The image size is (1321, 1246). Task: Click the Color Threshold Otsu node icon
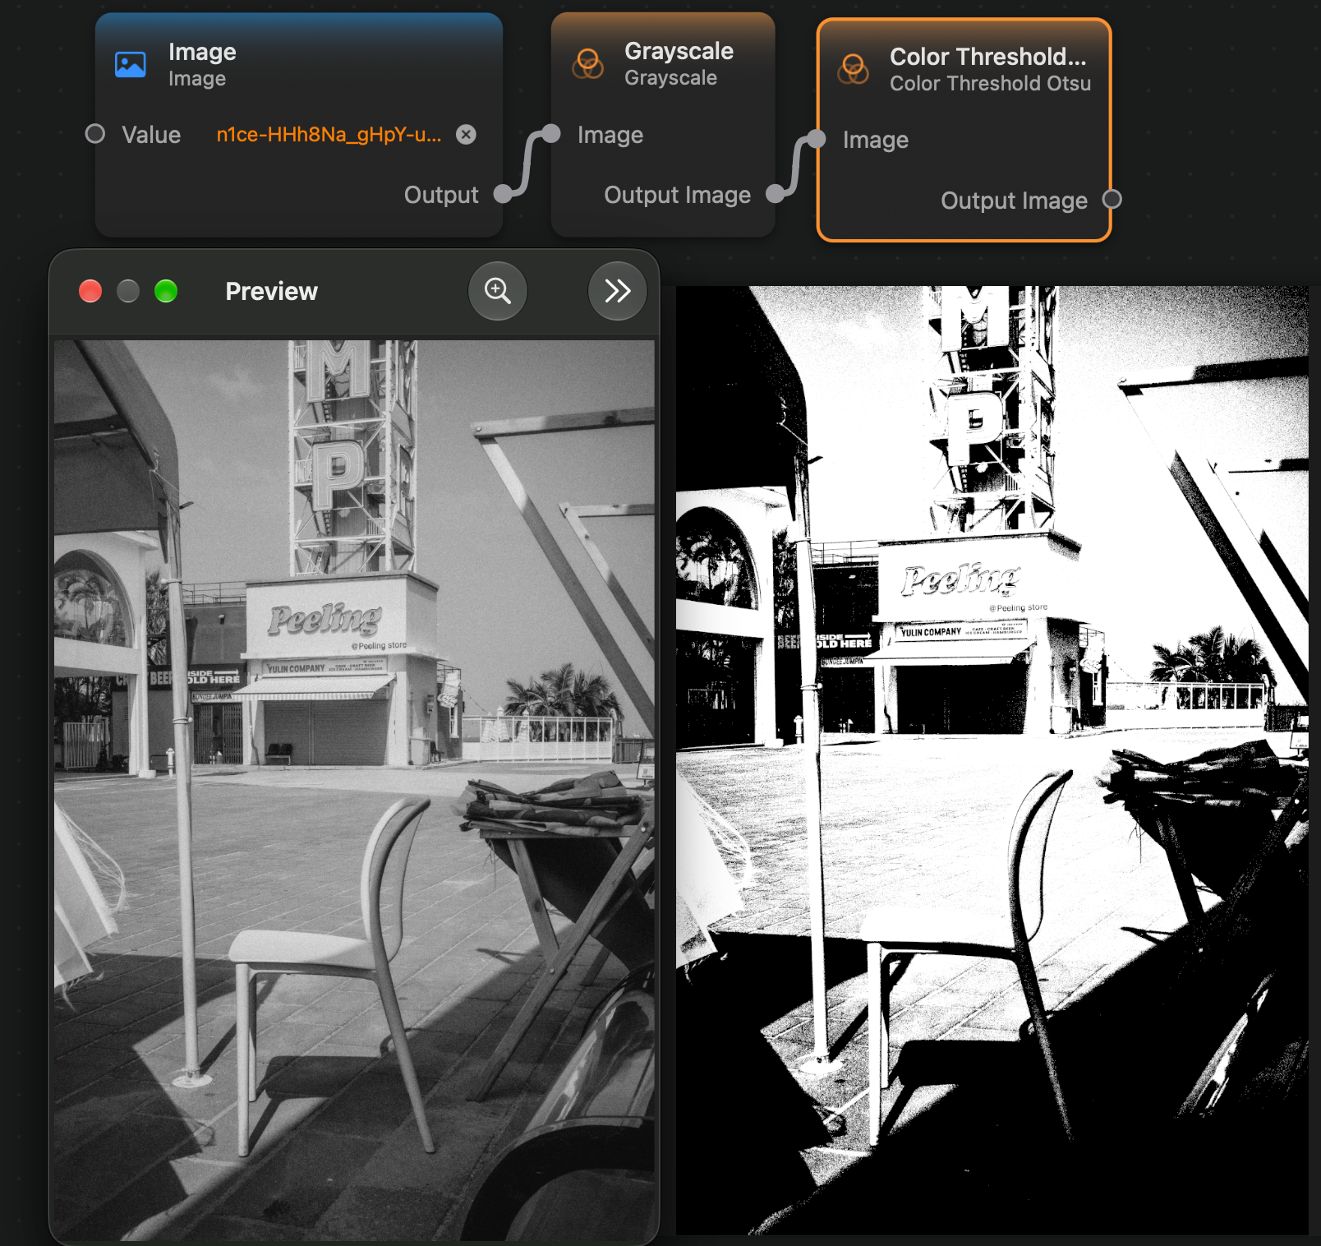point(853,69)
